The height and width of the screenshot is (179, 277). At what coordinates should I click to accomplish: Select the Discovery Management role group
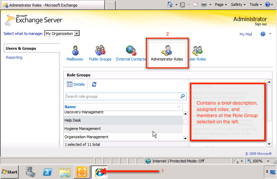pos(123,113)
